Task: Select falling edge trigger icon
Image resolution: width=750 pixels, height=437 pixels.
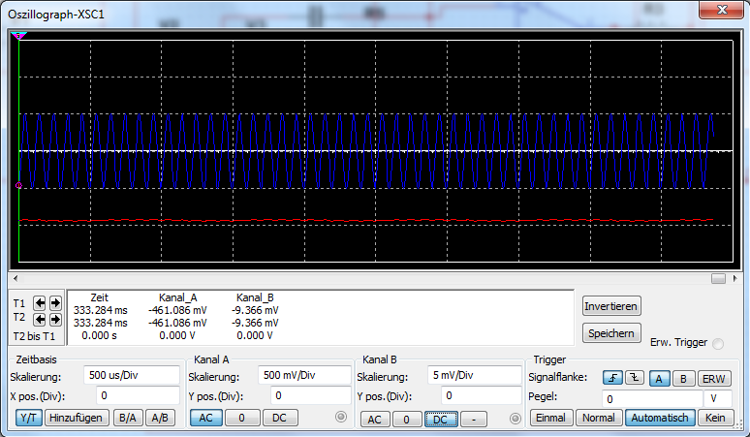Action: 635,378
